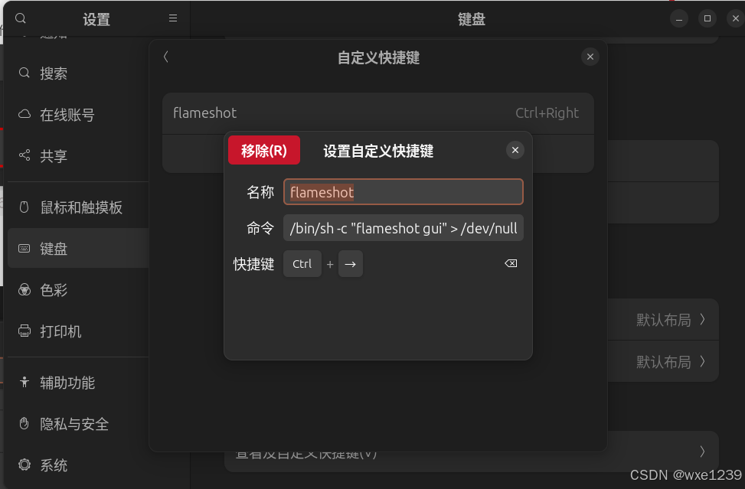Click the 名称 field containing flameshot
The width and height of the screenshot is (745, 489).
coord(404,192)
